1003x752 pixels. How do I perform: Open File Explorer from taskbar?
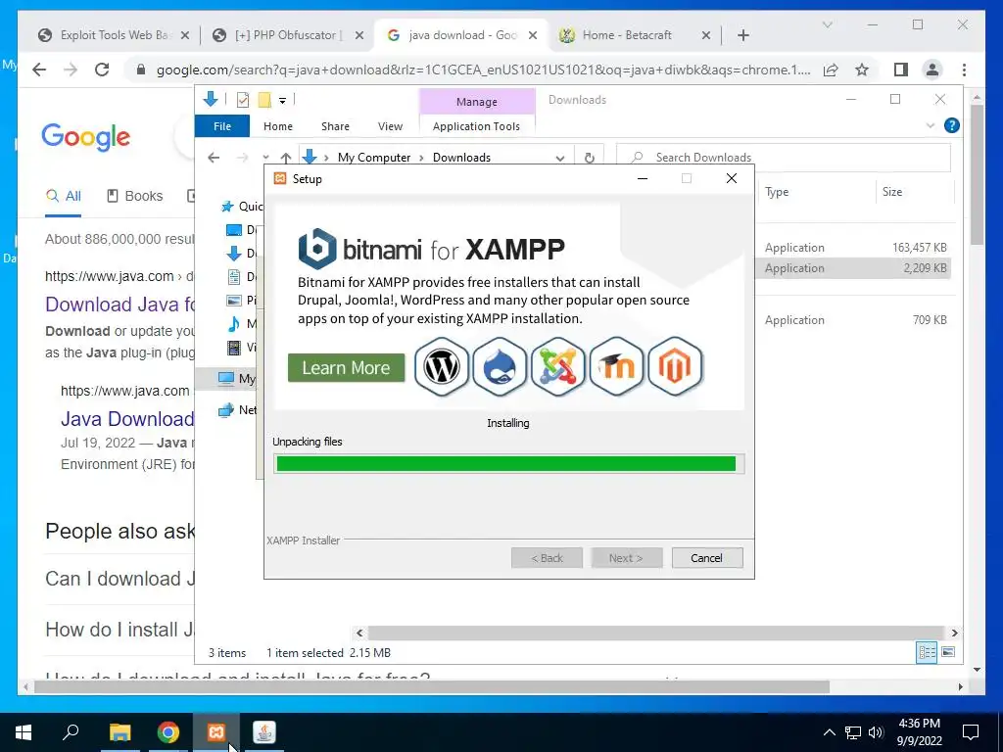(120, 732)
